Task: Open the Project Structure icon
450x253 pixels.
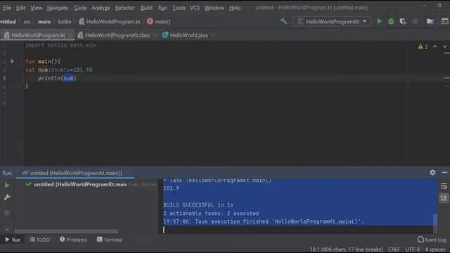Action: pyautogui.click(x=430, y=21)
